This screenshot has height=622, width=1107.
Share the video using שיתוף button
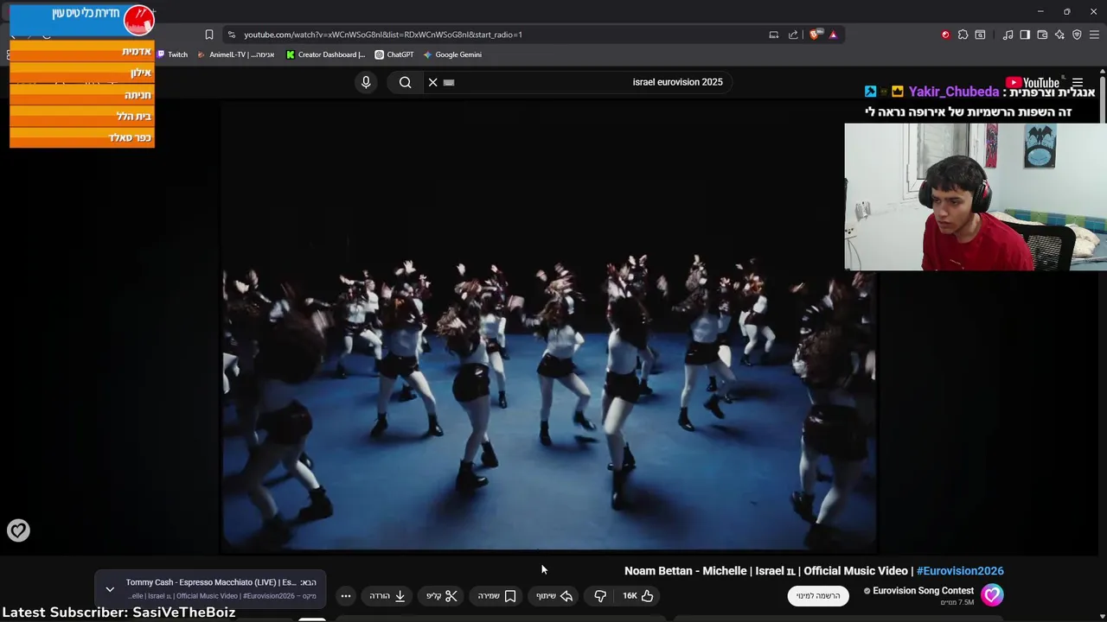554,596
